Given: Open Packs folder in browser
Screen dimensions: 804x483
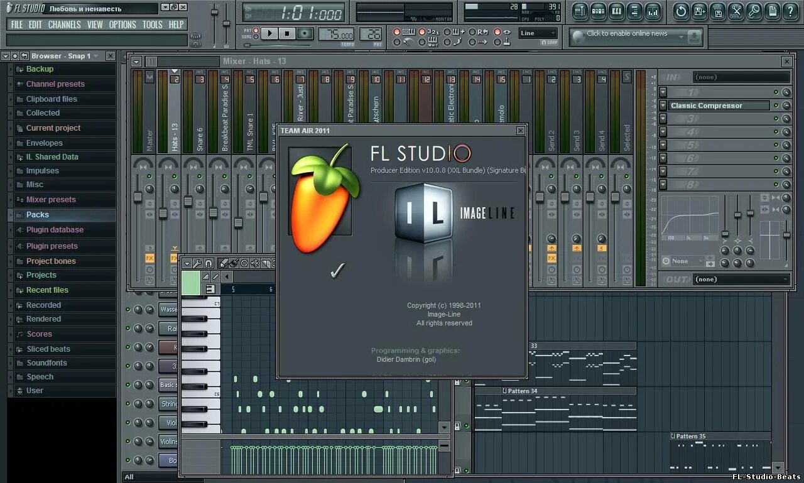Looking at the screenshot, I should (x=38, y=215).
